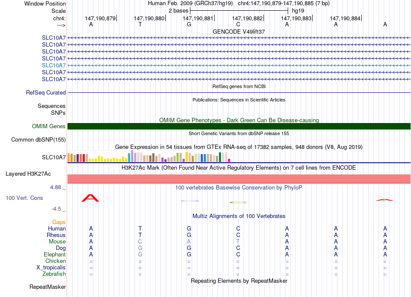
Task: Click the flattened yellow C conservation logo
Action: tap(238, 202)
